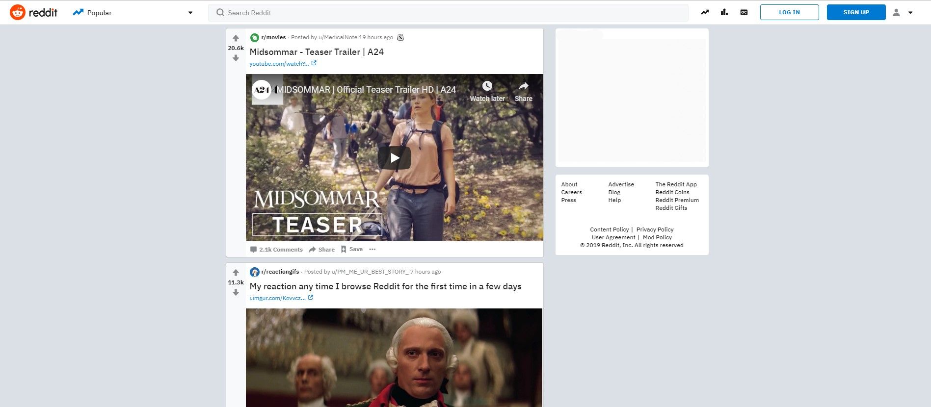Open the r/movies subreddit link
This screenshot has height=407, width=931.
coord(273,37)
